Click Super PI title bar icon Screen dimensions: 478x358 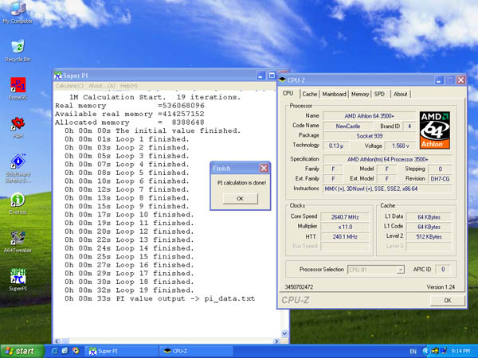57,76
